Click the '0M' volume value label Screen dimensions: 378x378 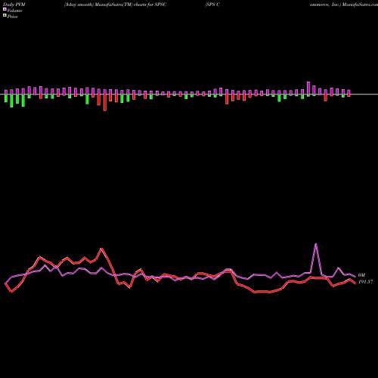[361, 275]
